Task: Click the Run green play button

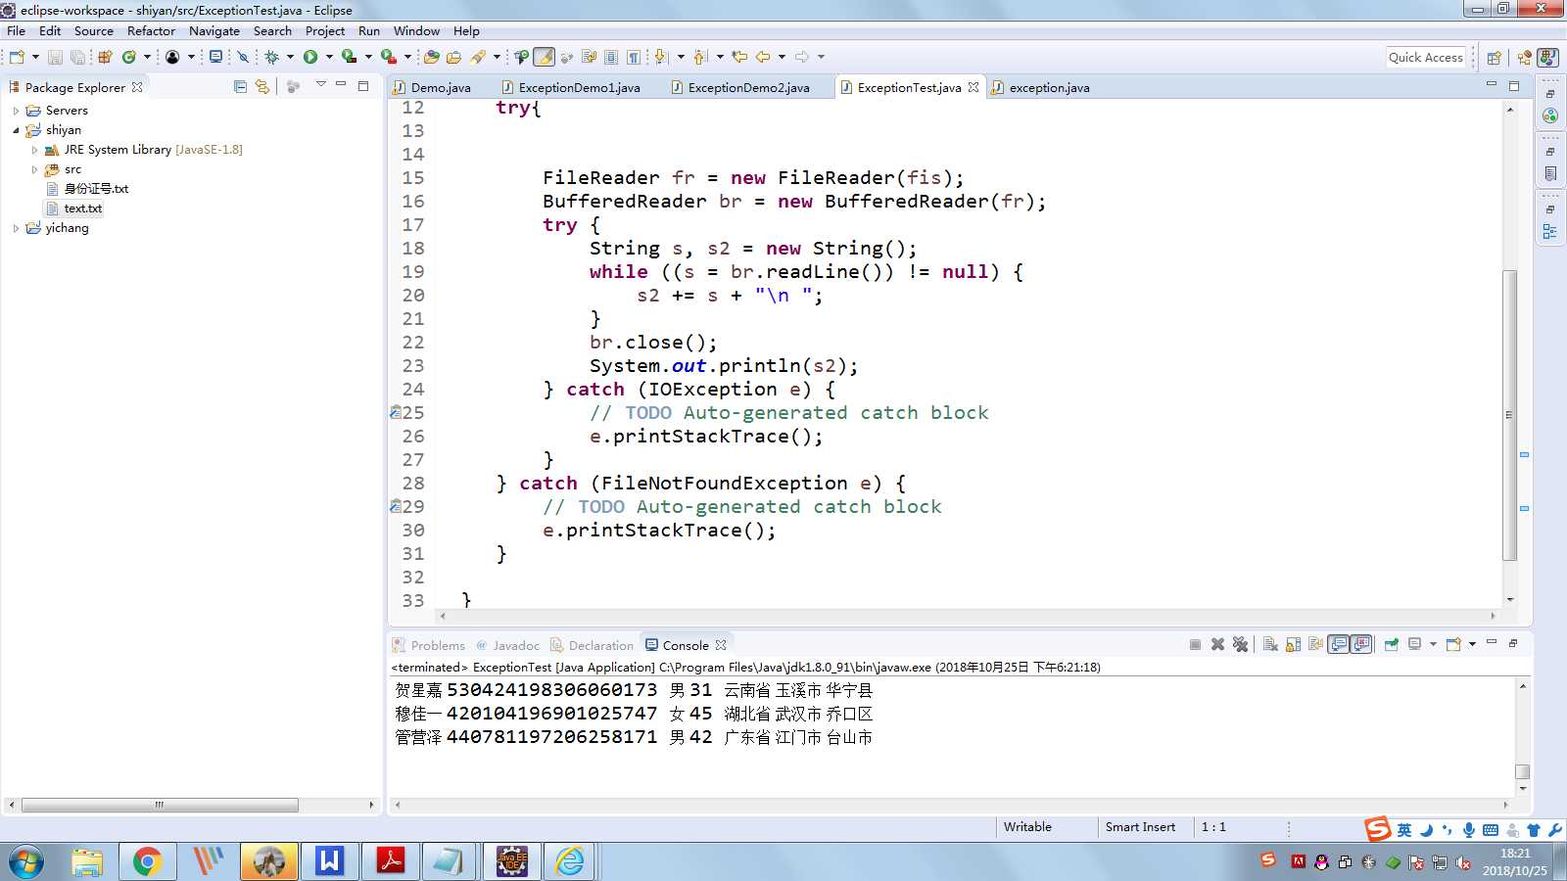Action: point(310,57)
